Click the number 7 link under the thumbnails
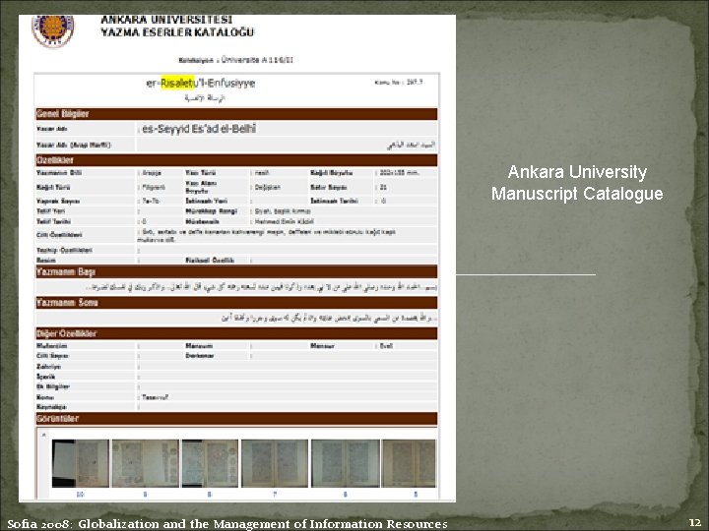The width and height of the screenshot is (709, 531). point(275,495)
